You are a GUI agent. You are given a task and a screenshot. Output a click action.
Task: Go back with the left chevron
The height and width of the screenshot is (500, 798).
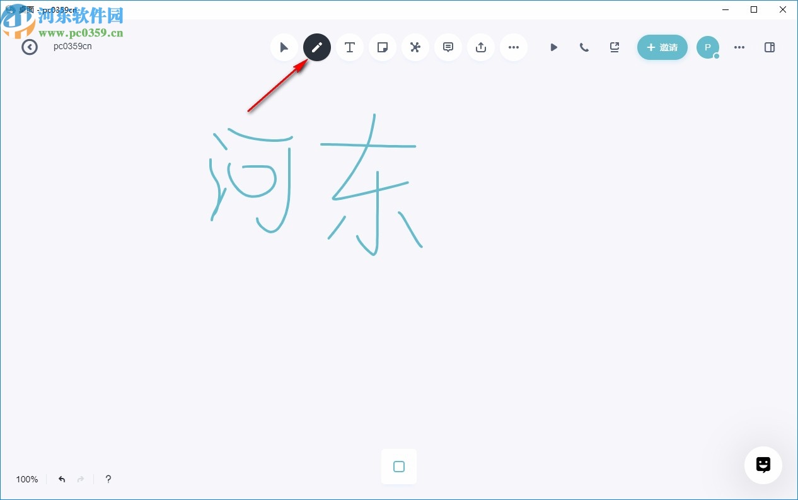pos(30,47)
